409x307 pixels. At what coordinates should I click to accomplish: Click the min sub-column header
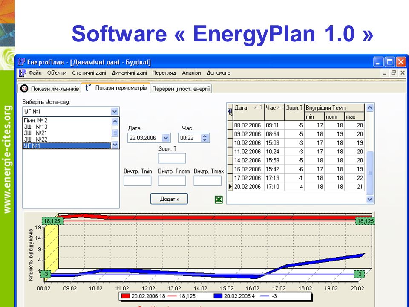pos(314,116)
